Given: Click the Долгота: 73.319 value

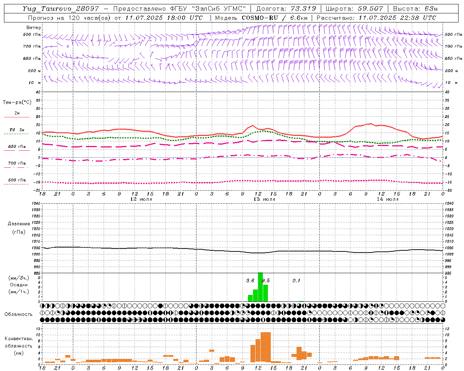Looking at the screenshot, I should click(286, 9).
